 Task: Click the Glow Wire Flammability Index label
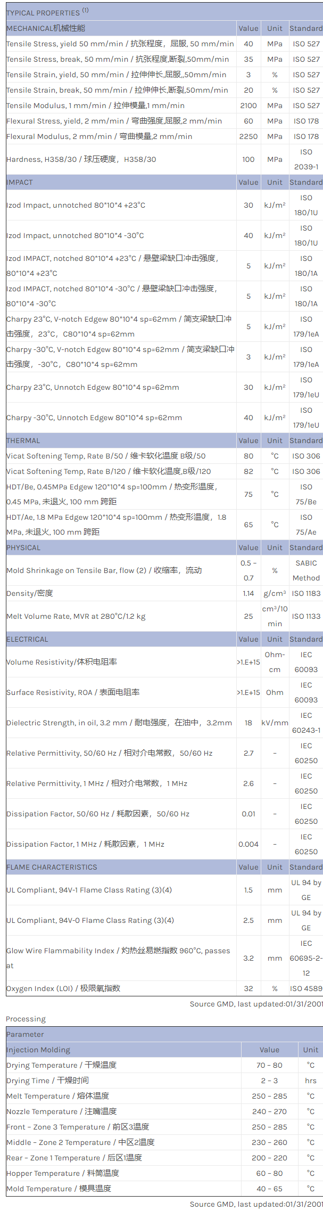point(118,958)
